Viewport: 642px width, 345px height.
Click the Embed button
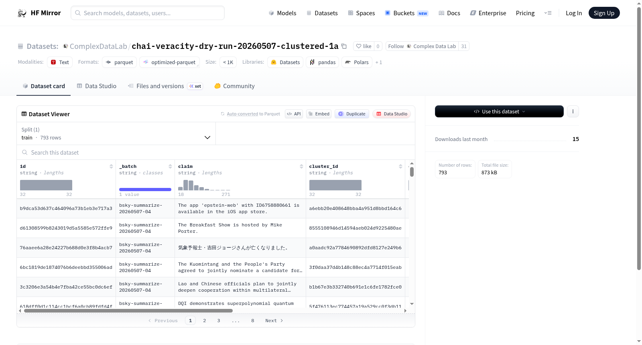click(319, 114)
